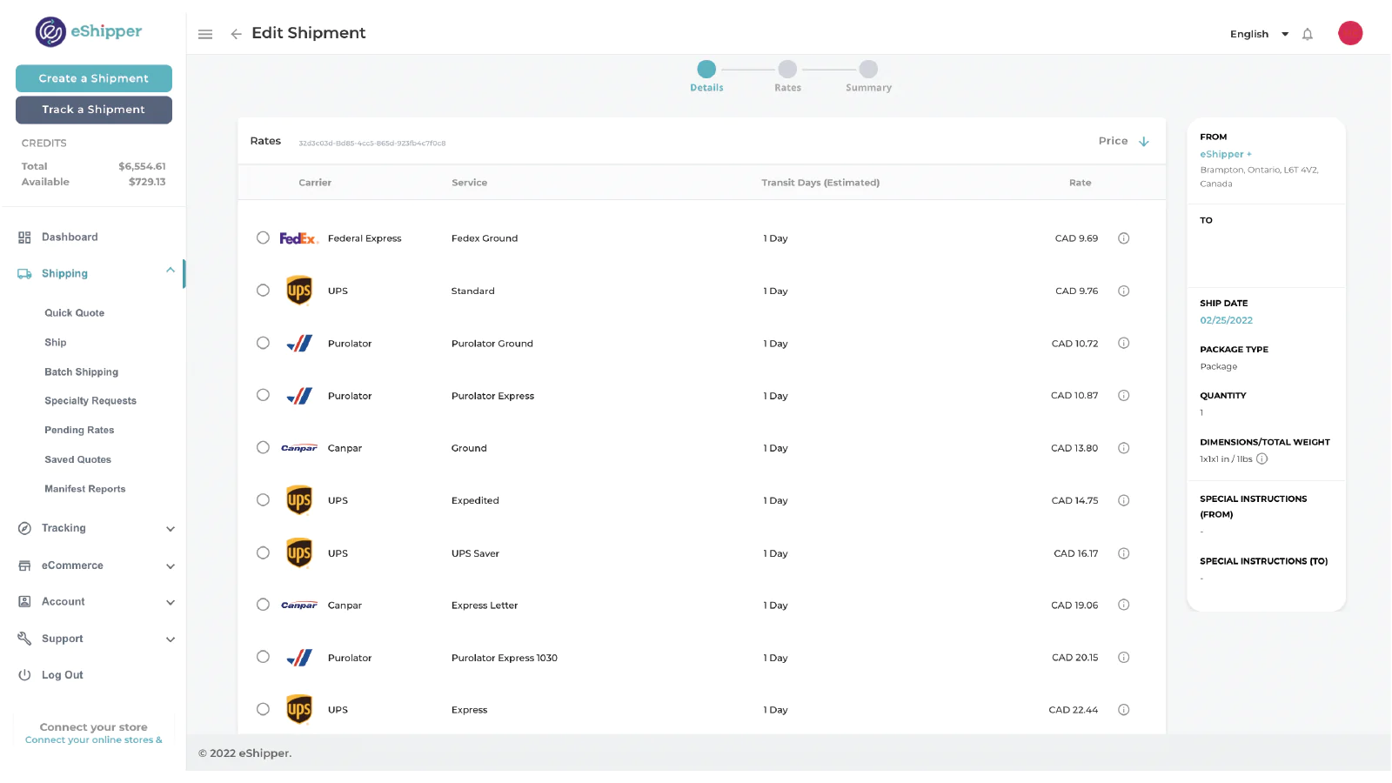Open Pending Rates in sidebar
The height and width of the screenshot is (783, 1392).
coord(79,431)
